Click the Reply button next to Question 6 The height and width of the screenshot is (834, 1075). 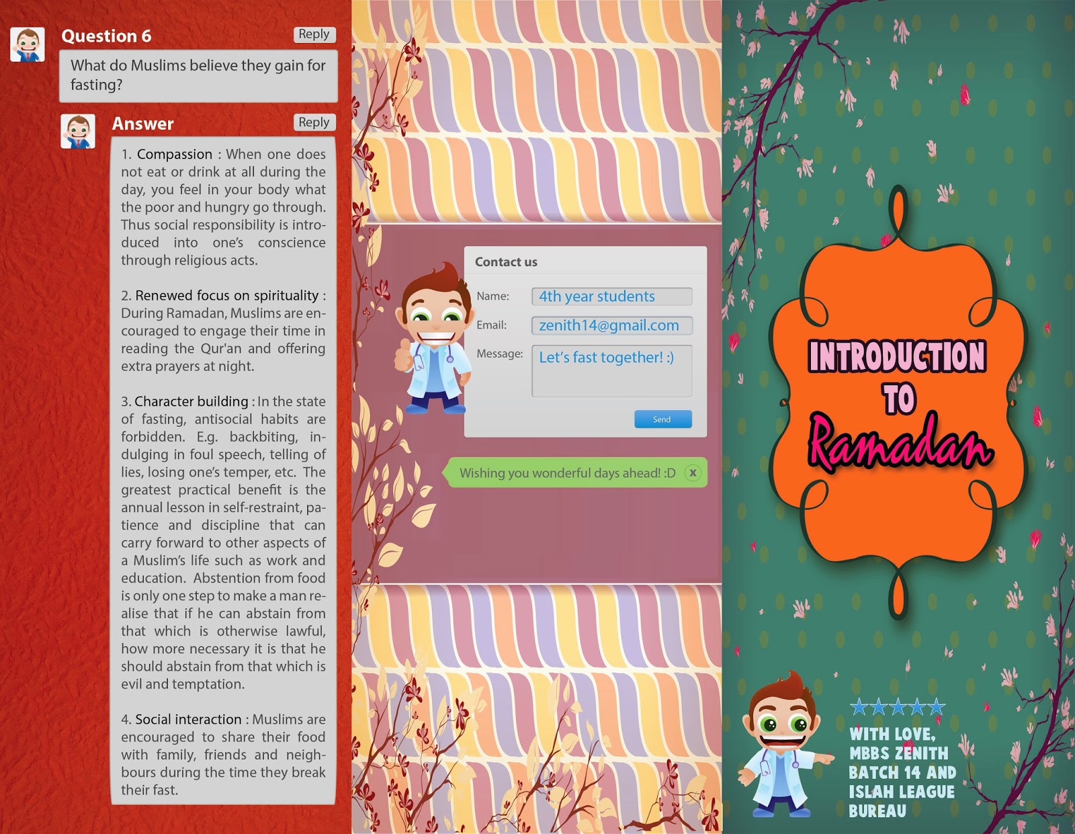(314, 34)
